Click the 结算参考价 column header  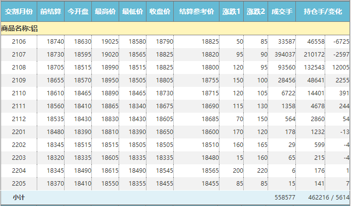(x=197, y=11)
